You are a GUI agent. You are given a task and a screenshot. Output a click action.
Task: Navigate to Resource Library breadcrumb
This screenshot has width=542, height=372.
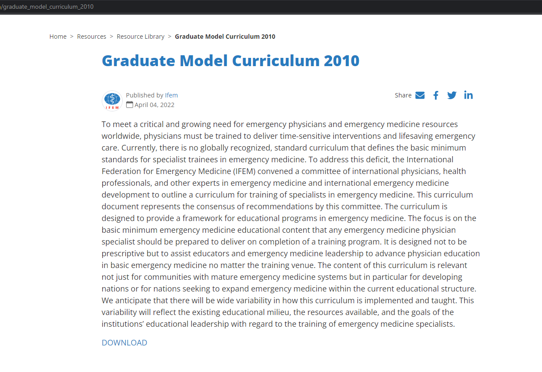coord(141,37)
